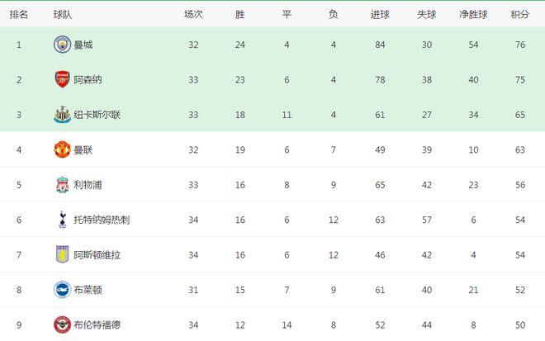The image size is (545, 341).
Task: Click the 场次 column header
Action: coord(193,14)
